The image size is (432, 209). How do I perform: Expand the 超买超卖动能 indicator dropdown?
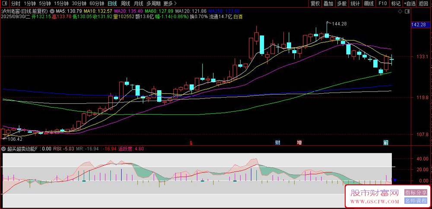4,149
